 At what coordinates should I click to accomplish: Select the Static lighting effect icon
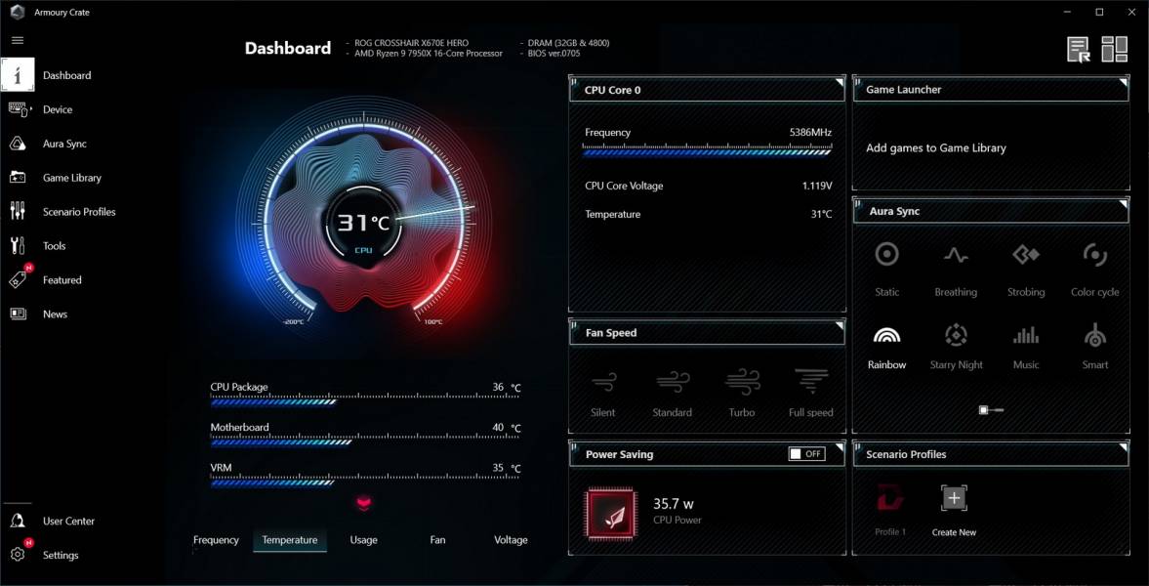click(x=886, y=255)
